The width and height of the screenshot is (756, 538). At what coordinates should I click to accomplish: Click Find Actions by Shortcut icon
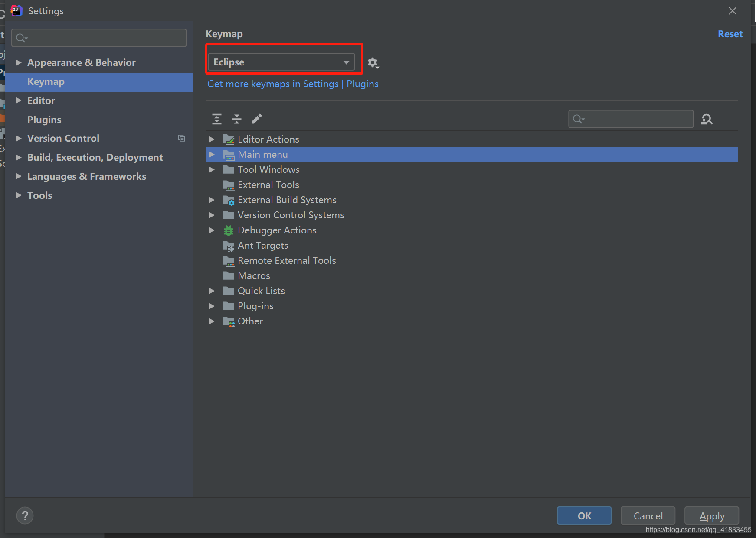pyautogui.click(x=707, y=119)
